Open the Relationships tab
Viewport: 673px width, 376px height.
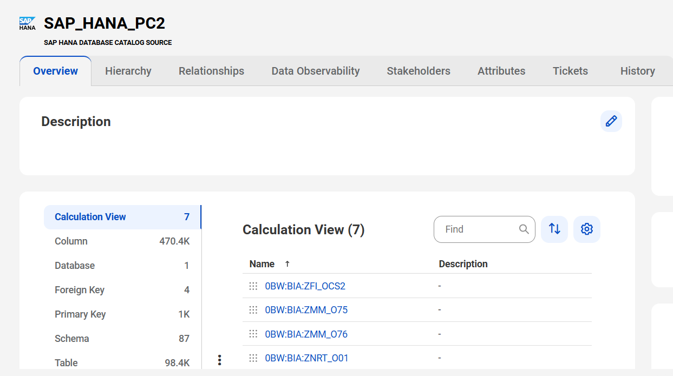211,71
